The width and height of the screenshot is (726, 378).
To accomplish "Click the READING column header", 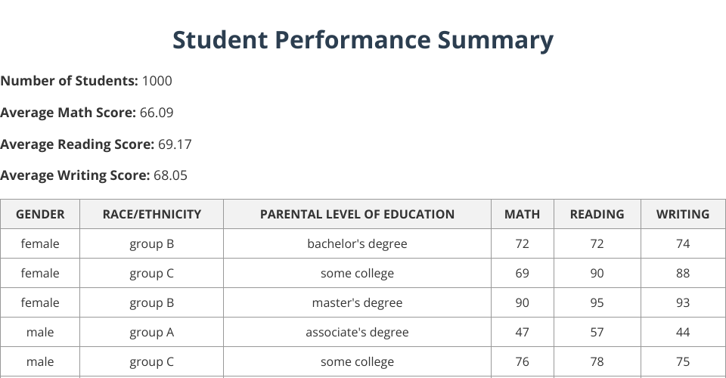I will (597, 214).
